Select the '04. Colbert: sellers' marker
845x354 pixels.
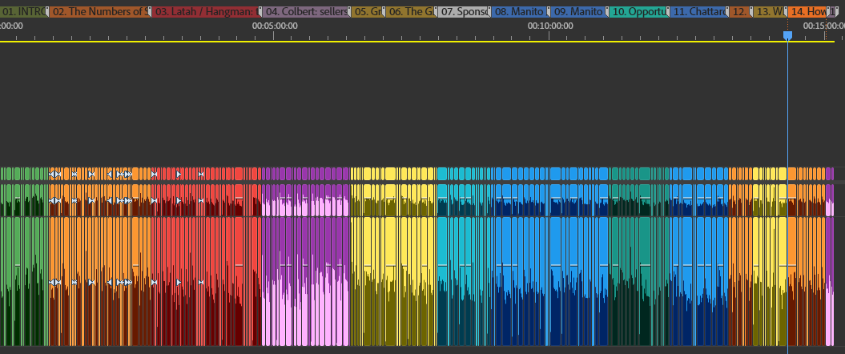(x=307, y=11)
